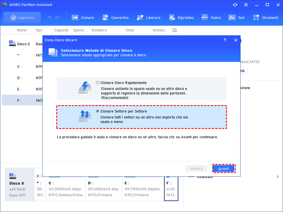The height and width of the screenshot is (212, 283).
Task: Select the E: row in partition list
Action: click(22, 89)
